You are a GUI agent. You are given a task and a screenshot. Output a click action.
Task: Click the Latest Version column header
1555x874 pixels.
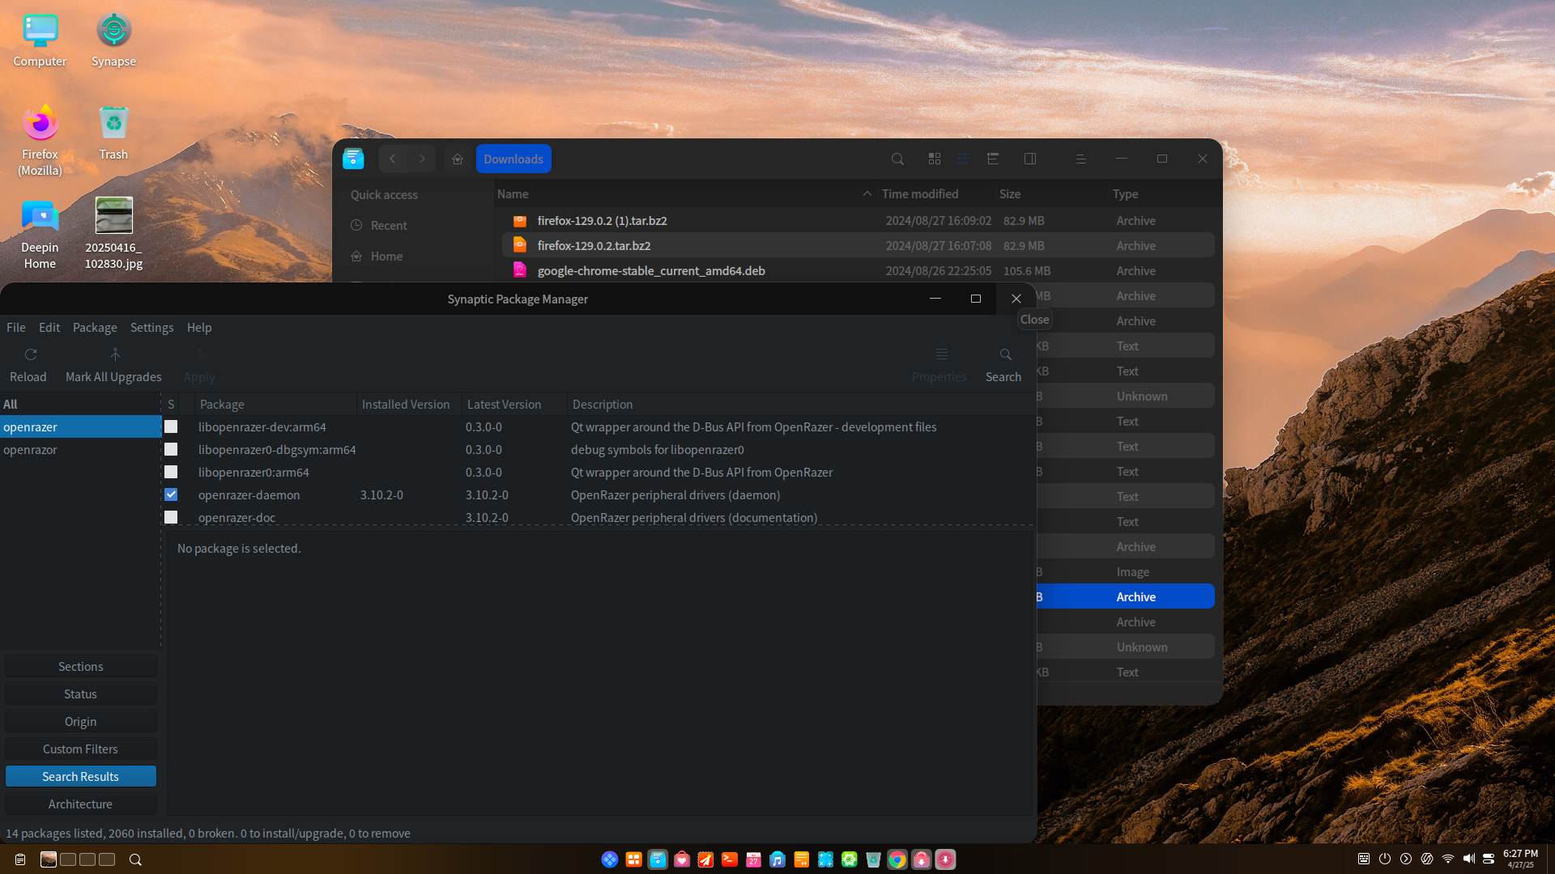coord(514,405)
